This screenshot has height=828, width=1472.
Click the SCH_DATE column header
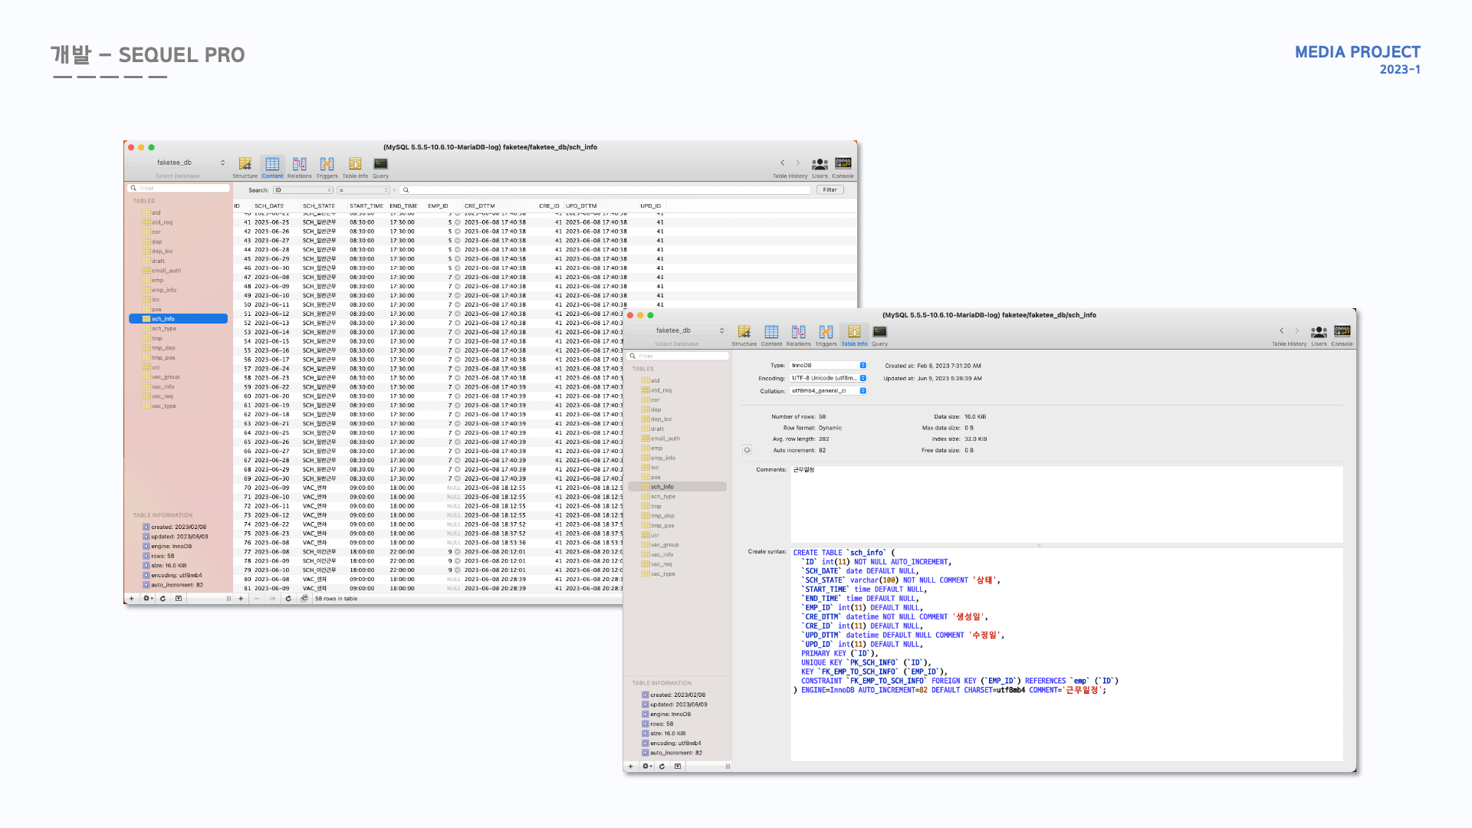[269, 206]
